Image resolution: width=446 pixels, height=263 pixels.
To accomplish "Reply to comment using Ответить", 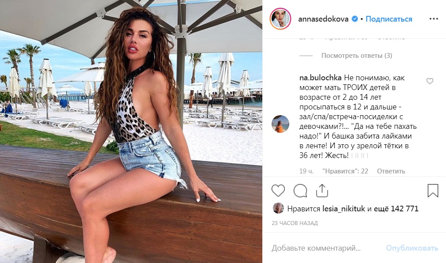I will click(391, 171).
